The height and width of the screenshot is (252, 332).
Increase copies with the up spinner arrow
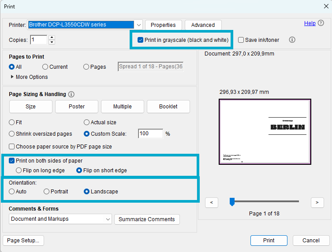pos(52,38)
